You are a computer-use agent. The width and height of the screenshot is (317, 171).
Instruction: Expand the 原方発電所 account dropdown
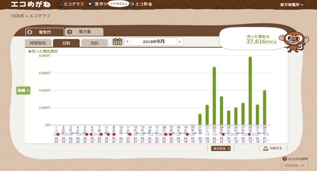pyautogui.click(x=292, y=5)
